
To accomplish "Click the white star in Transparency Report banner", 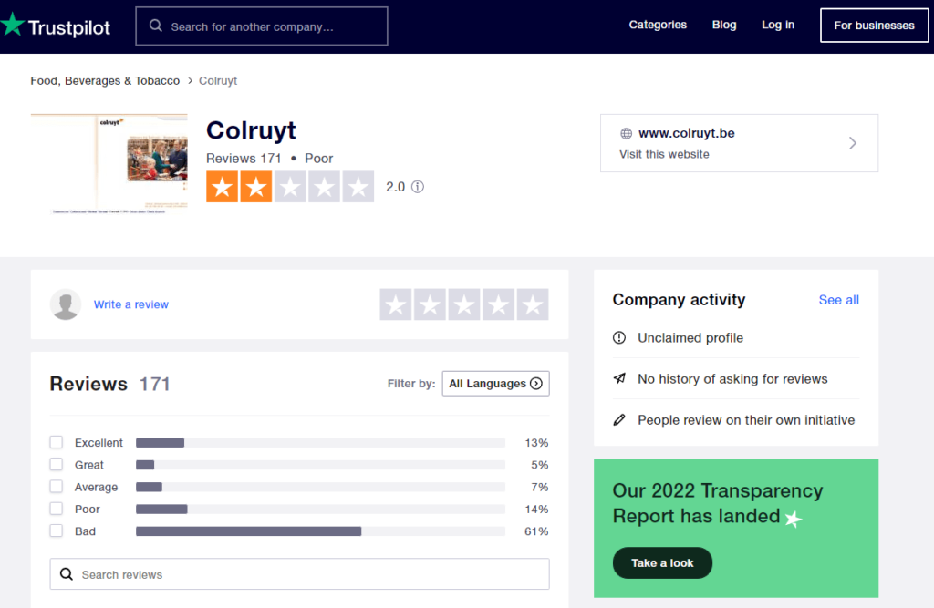I will 793,519.
